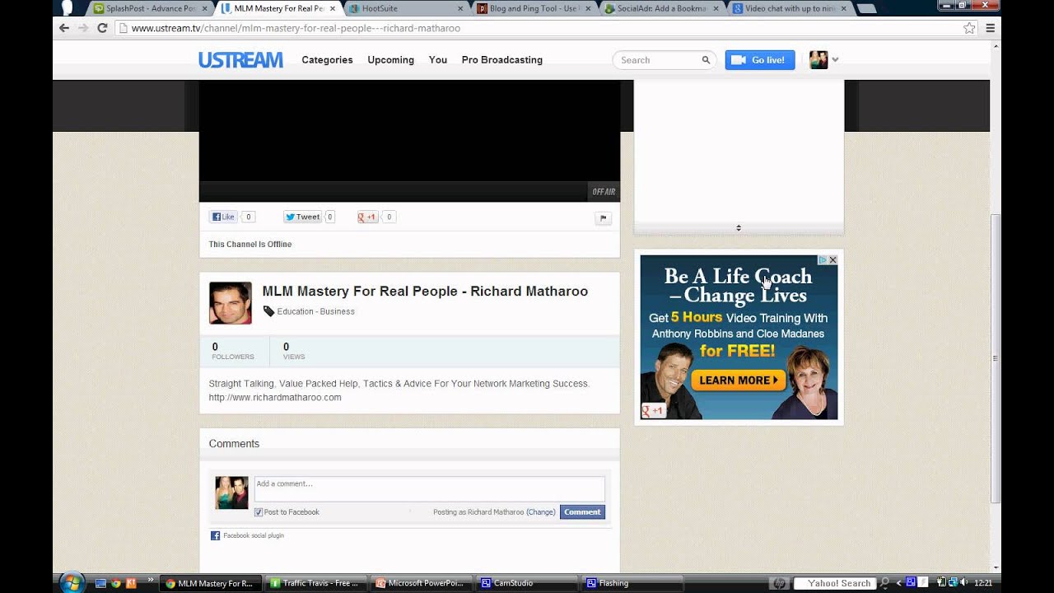Click the Change link next to posting name
Image resolution: width=1054 pixels, height=593 pixels.
click(x=541, y=512)
